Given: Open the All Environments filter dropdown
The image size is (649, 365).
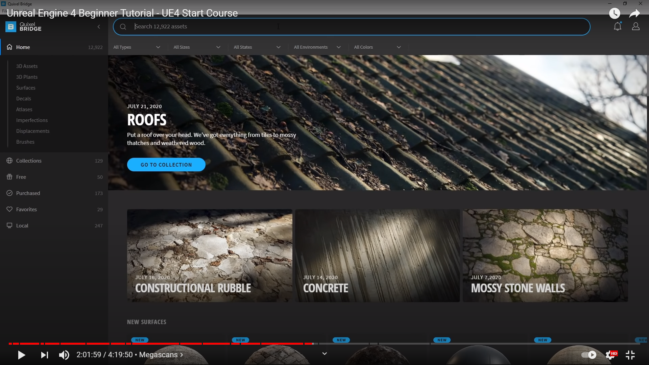Looking at the screenshot, I should pyautogui.click(x=317, y=47).
